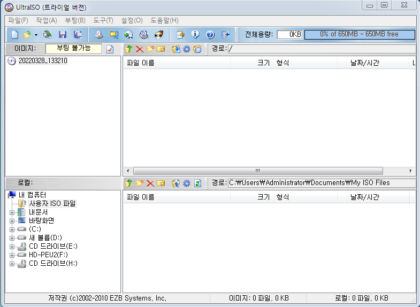Create a new ISO image via New icon
The width and height of the screenshot is (420, 307).
[15, 35]
